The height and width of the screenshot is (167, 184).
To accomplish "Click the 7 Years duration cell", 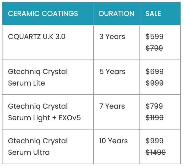I will (112, 106).
